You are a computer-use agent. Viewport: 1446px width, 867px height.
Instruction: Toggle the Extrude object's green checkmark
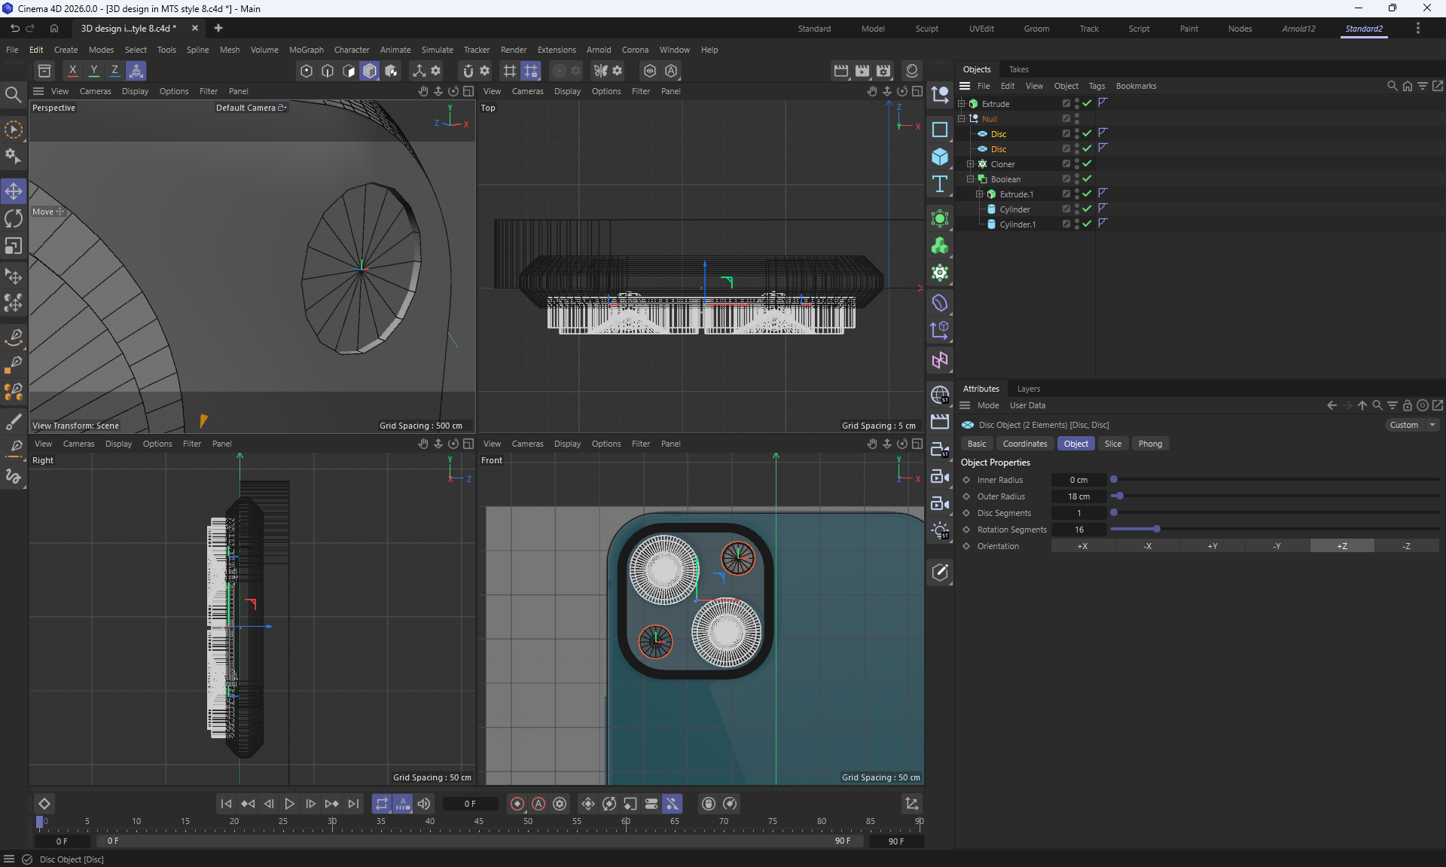(x=1087, y=103)
